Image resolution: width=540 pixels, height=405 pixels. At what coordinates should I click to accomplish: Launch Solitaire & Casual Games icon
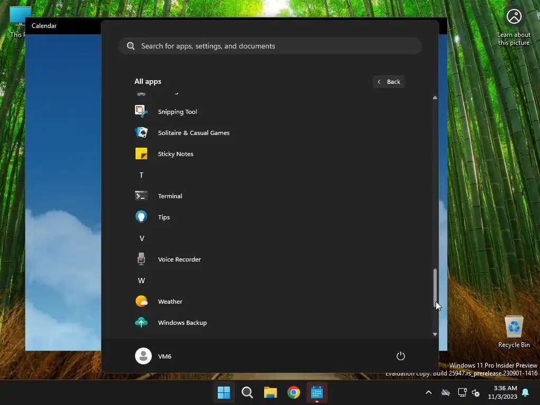(x=141, y=132)
